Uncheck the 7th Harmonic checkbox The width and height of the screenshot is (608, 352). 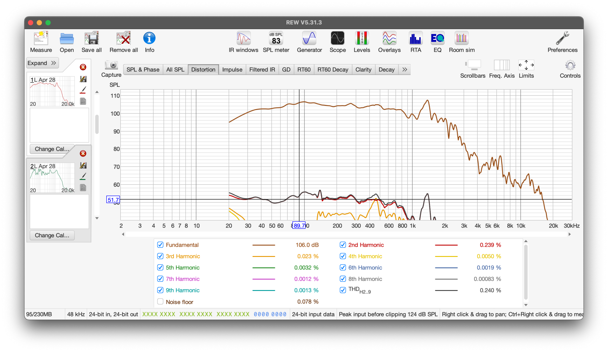click(x=160, y=279)
